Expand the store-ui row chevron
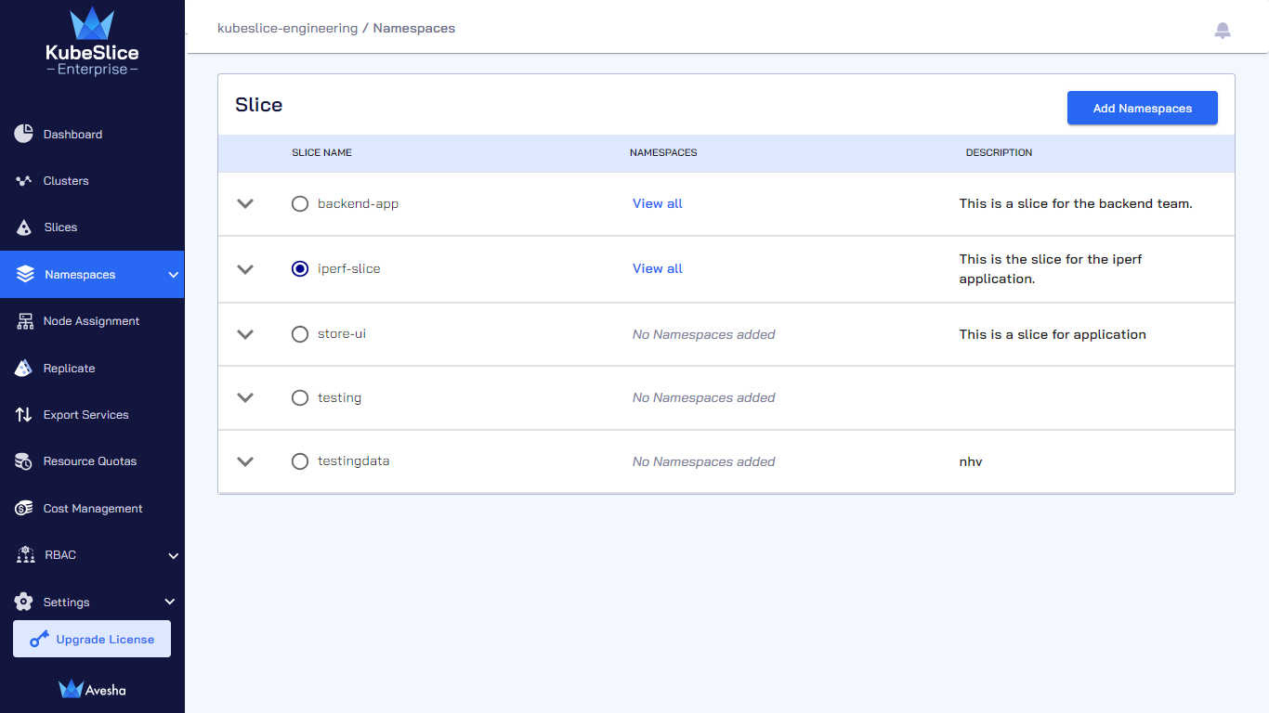The image size is (1269, 713). tap(245, 334)
